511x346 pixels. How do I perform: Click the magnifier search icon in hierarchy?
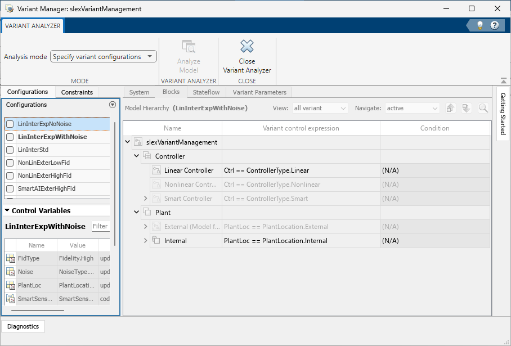(483, 108)
